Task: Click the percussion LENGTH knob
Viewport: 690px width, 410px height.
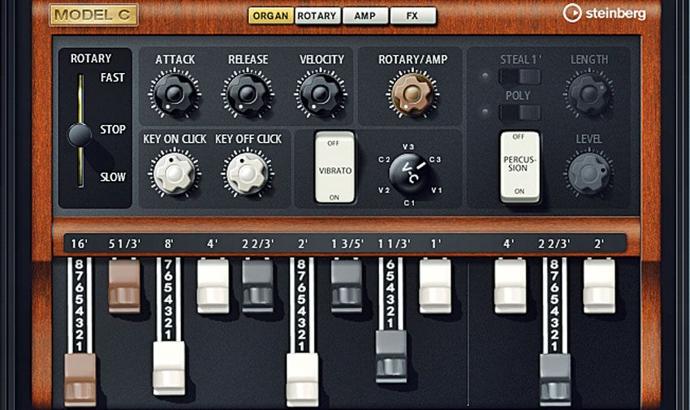Action: [589, 93]
